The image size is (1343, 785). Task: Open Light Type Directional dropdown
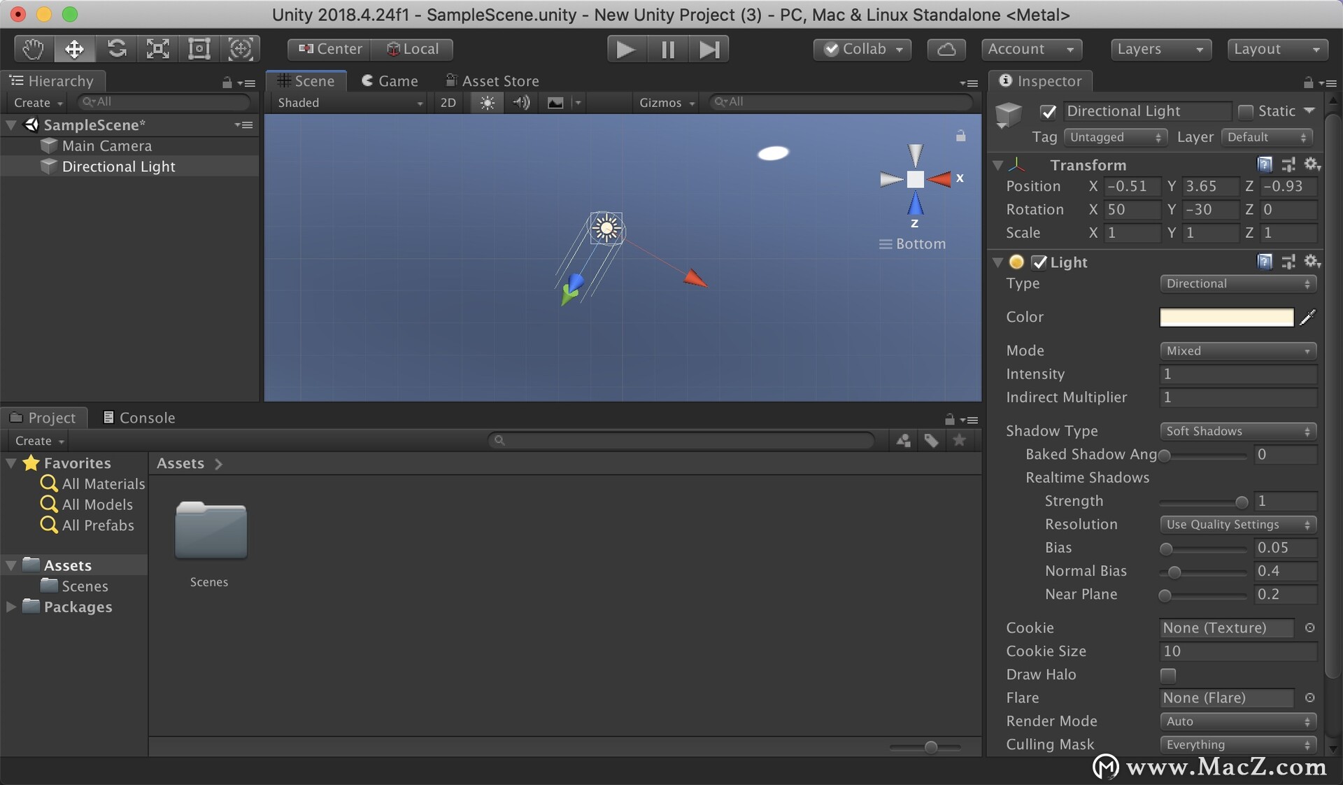(x=1238, y=283)
